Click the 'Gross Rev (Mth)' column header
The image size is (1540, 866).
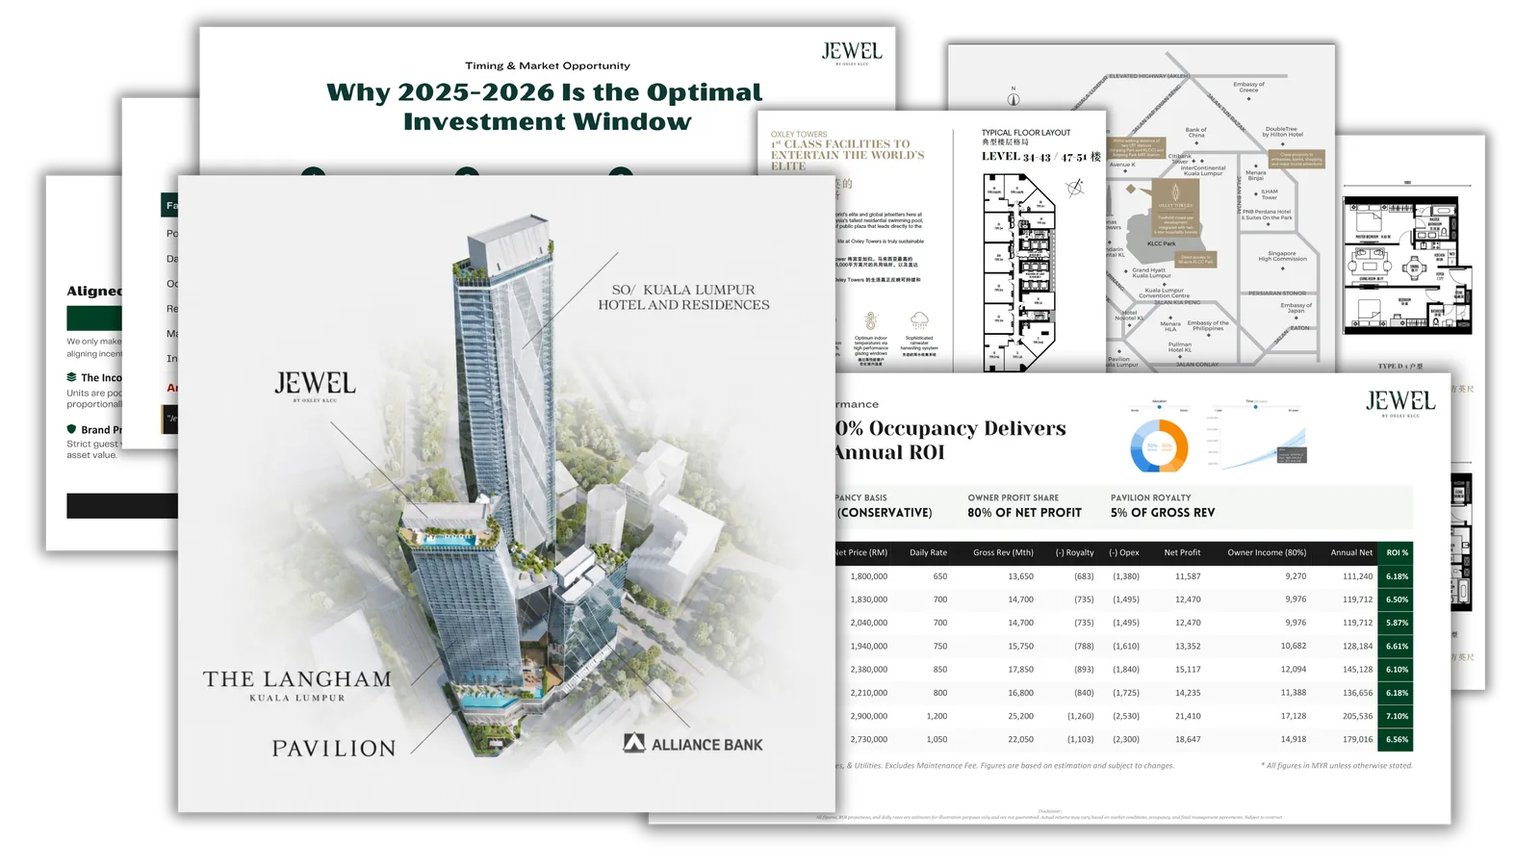click(1003, 552)
